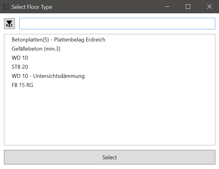Screen dimensions: 219x169
Task: Pick the STB 20 floor type
Action: click(x=20, y=67)
